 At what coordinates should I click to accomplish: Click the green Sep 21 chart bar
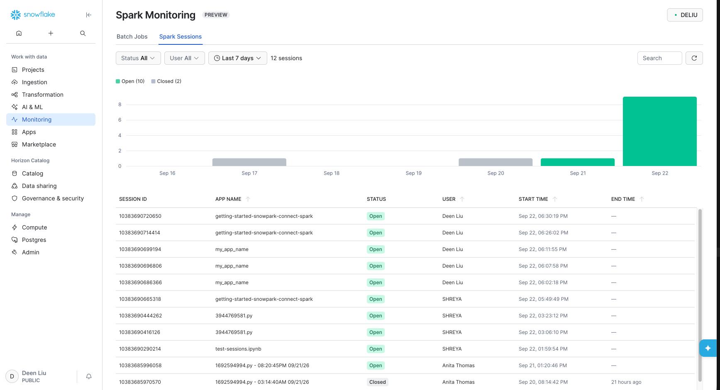click(x=578, y=162)
